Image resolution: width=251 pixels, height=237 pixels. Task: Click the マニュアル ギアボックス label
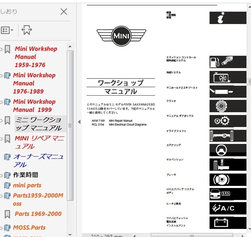coord(180,116)
